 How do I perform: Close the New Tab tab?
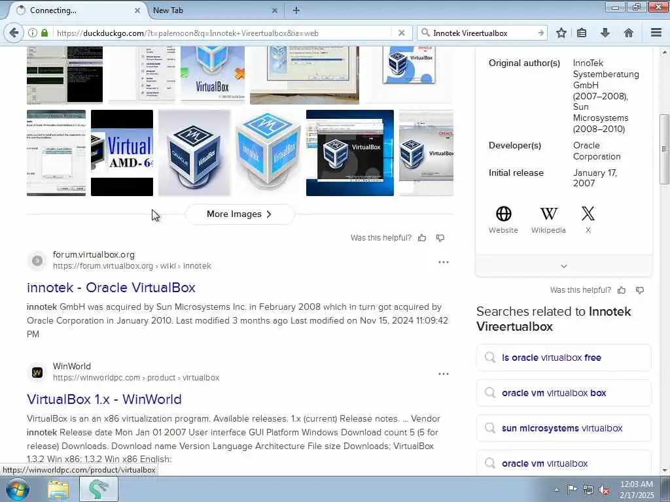pyautogui.click(x=274, y=10)
